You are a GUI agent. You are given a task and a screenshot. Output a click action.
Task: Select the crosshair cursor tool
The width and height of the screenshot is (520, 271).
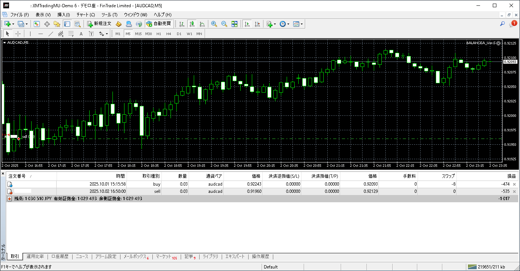click(18, 34)
